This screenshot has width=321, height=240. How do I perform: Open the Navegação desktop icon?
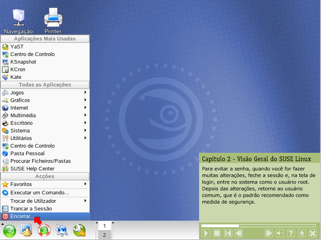18,20
